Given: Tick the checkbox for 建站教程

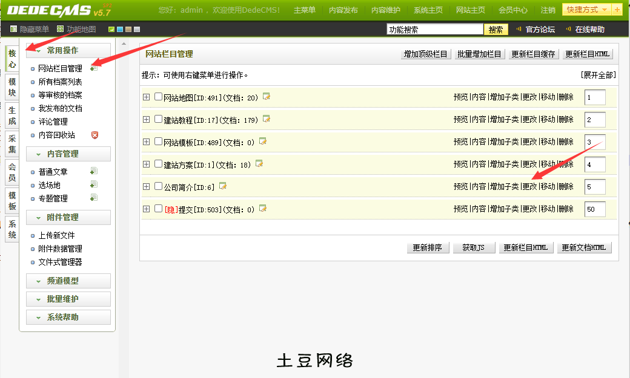Looking at the screenshot, I should pyautogui.click(x=158, y=119).
